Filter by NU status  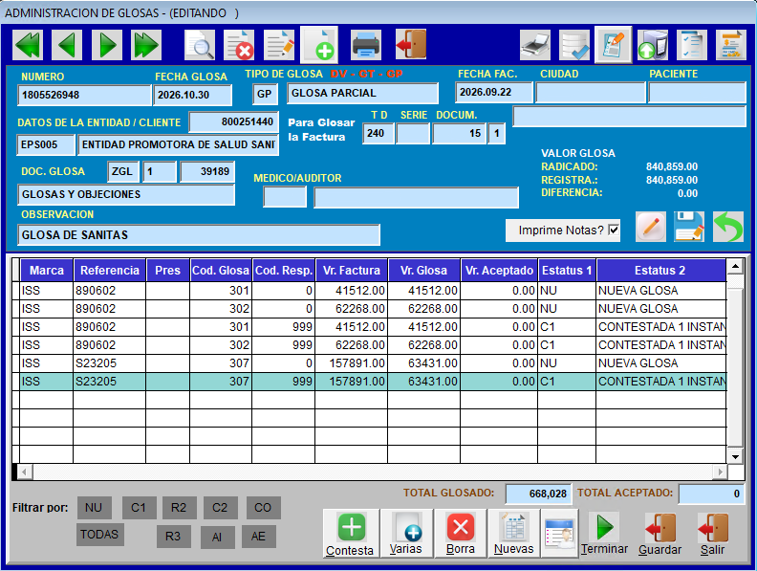[94, 508]
